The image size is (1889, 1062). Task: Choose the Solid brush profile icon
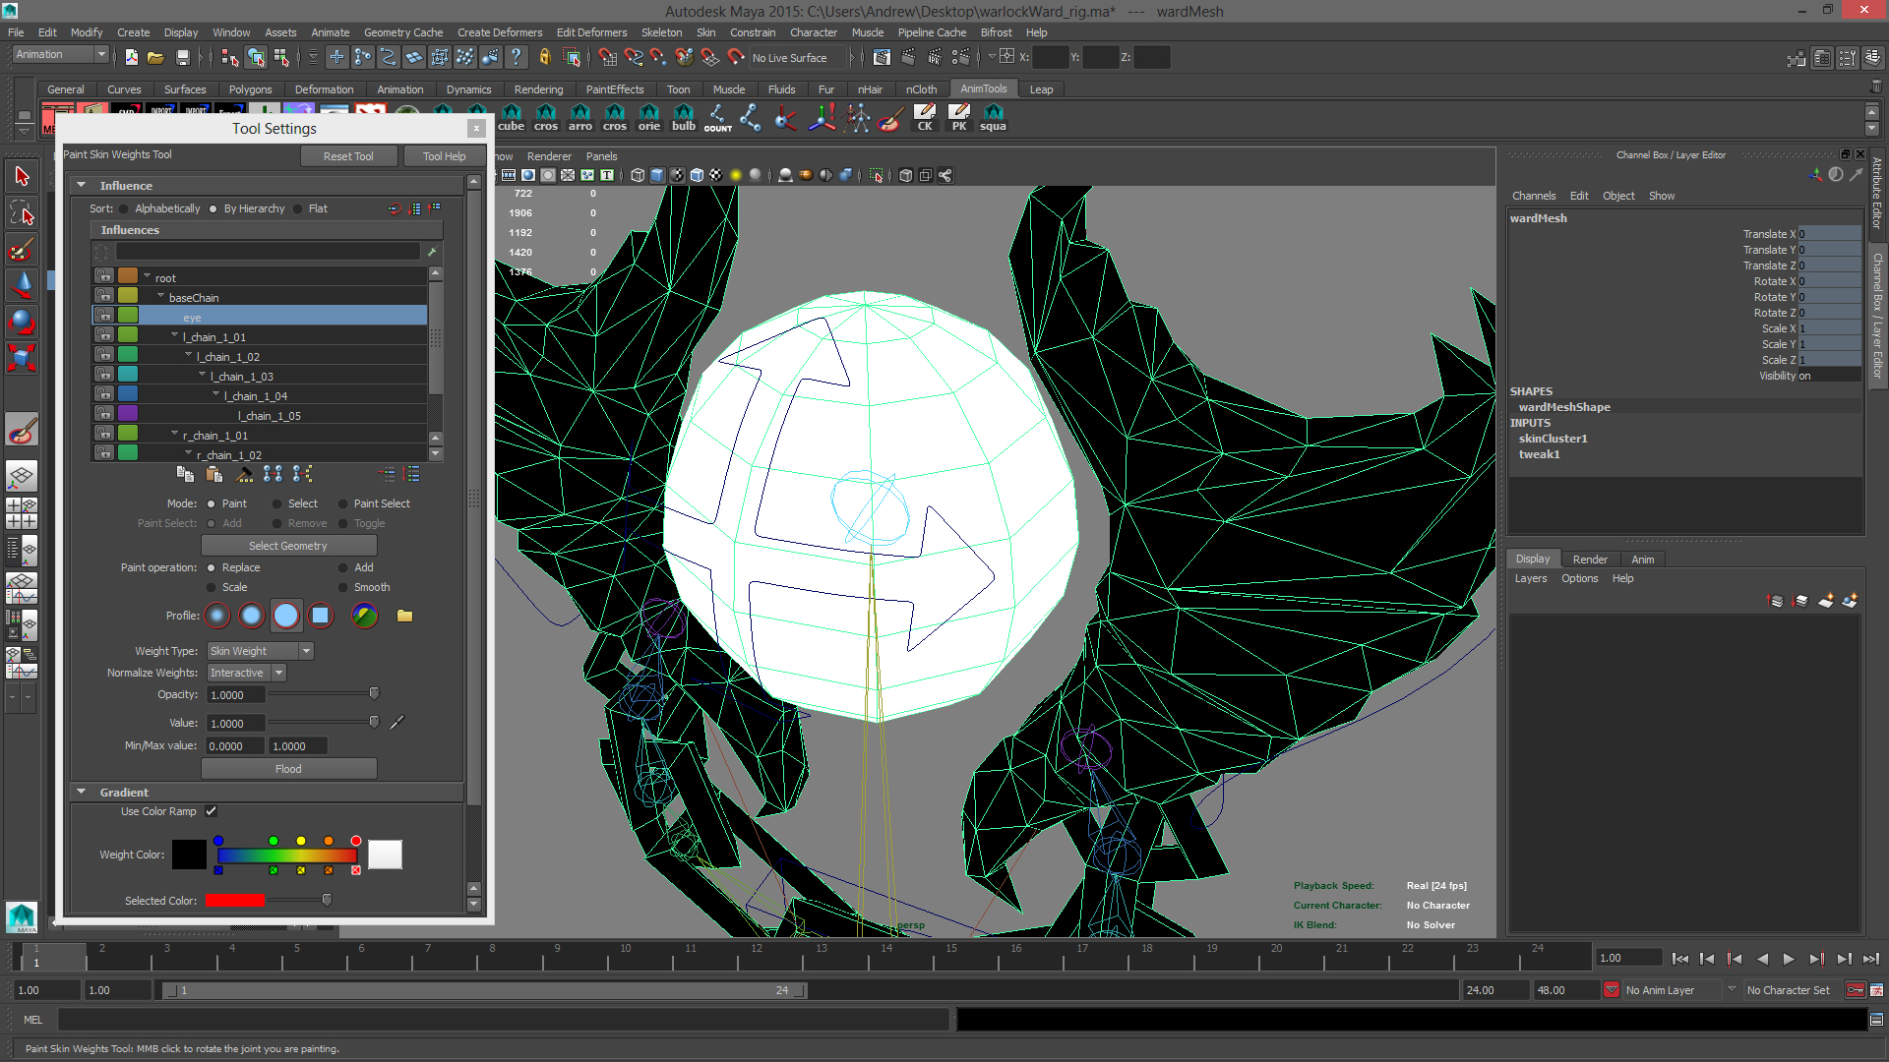click(x=286, y=616)
